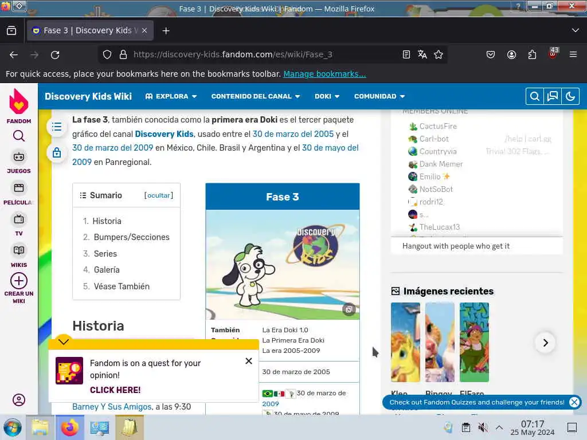Click the Crear un Wiki plus icon
Image resolution: width=587 pixels, height=440 pixels.
coord(19,281)
